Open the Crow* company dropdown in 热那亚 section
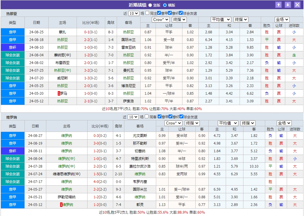This screenshot has height=216, width=305. pos(160,19)
